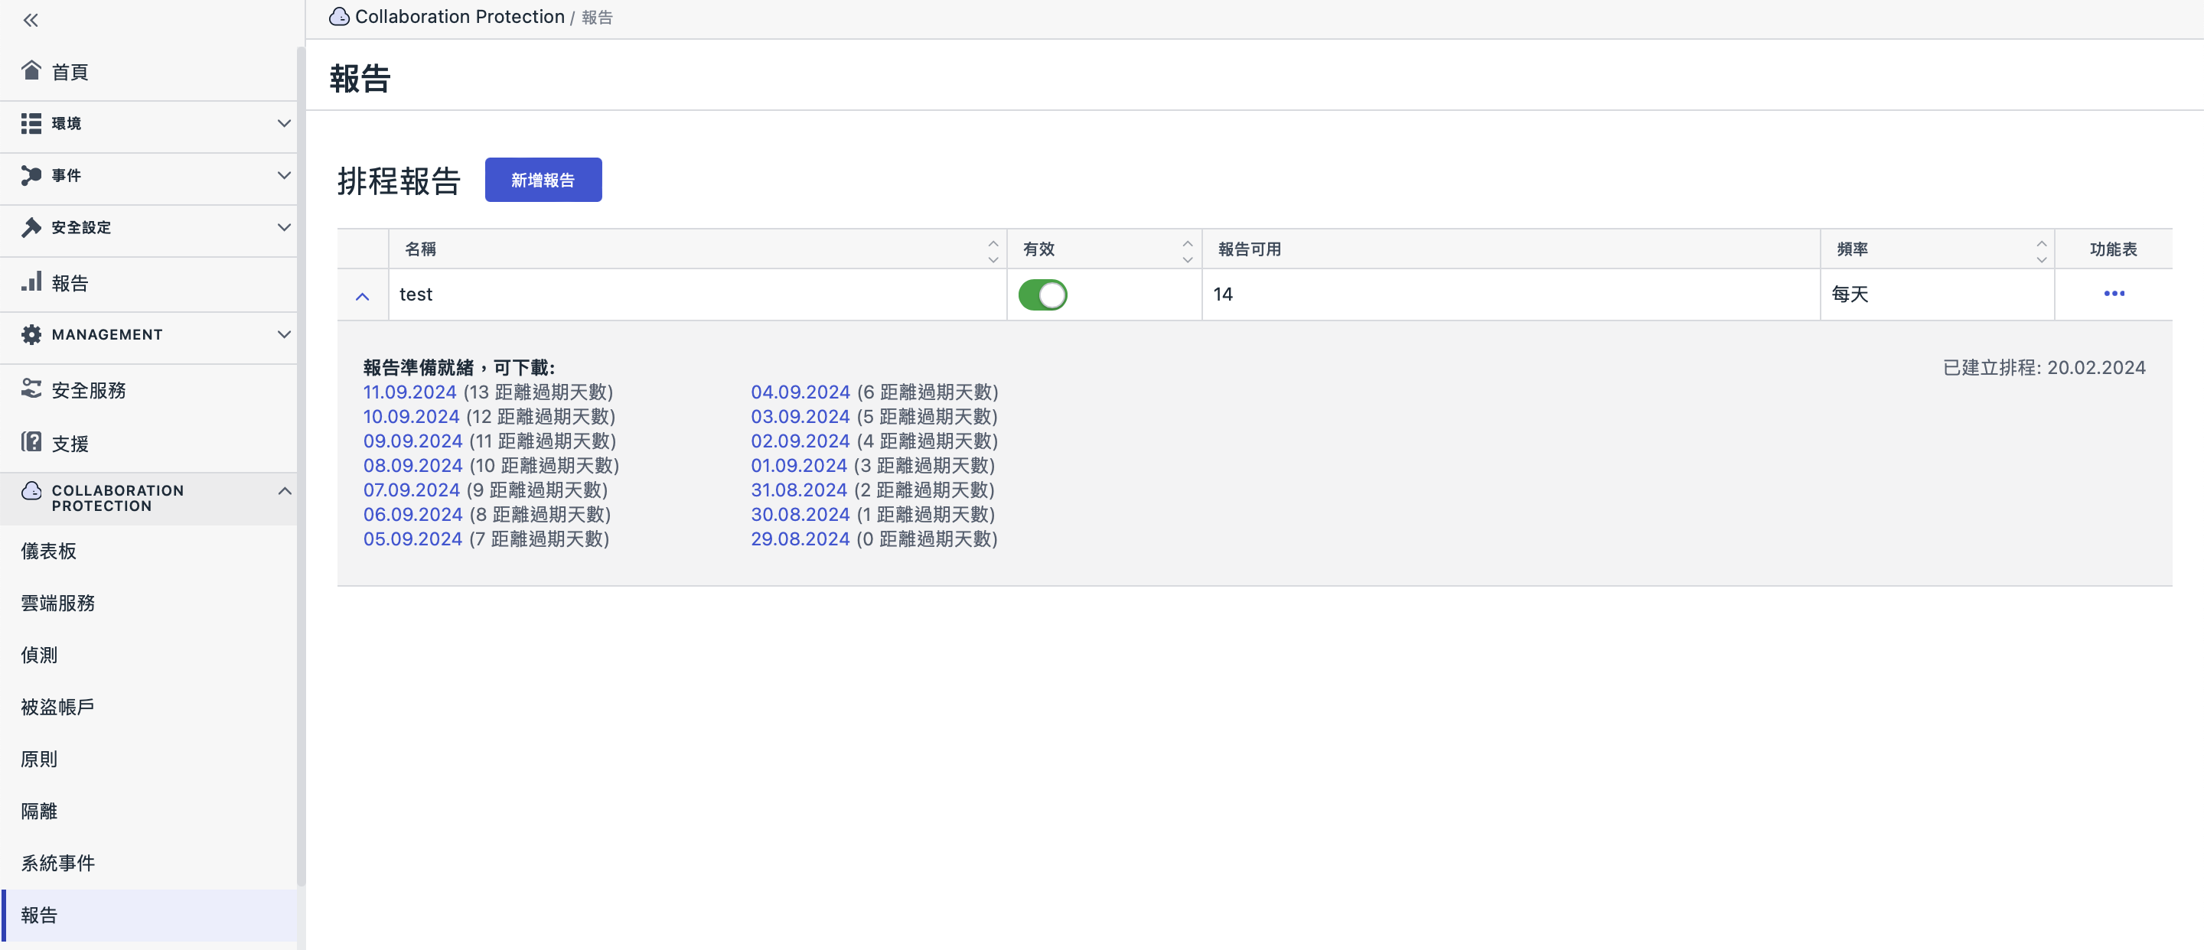This screenshot has width=2204, height=950.
Task: Click the 已建立排程: 20.02.2024 text
Action: point(2044,368)
